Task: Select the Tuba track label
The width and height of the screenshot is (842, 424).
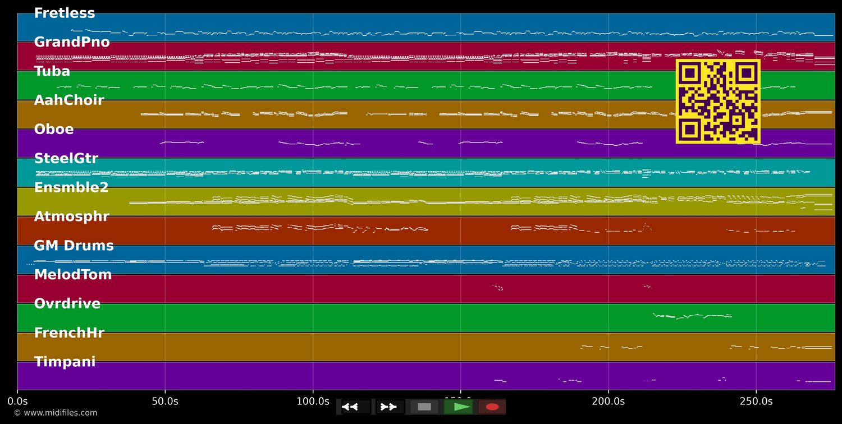Action: [52, 72]
